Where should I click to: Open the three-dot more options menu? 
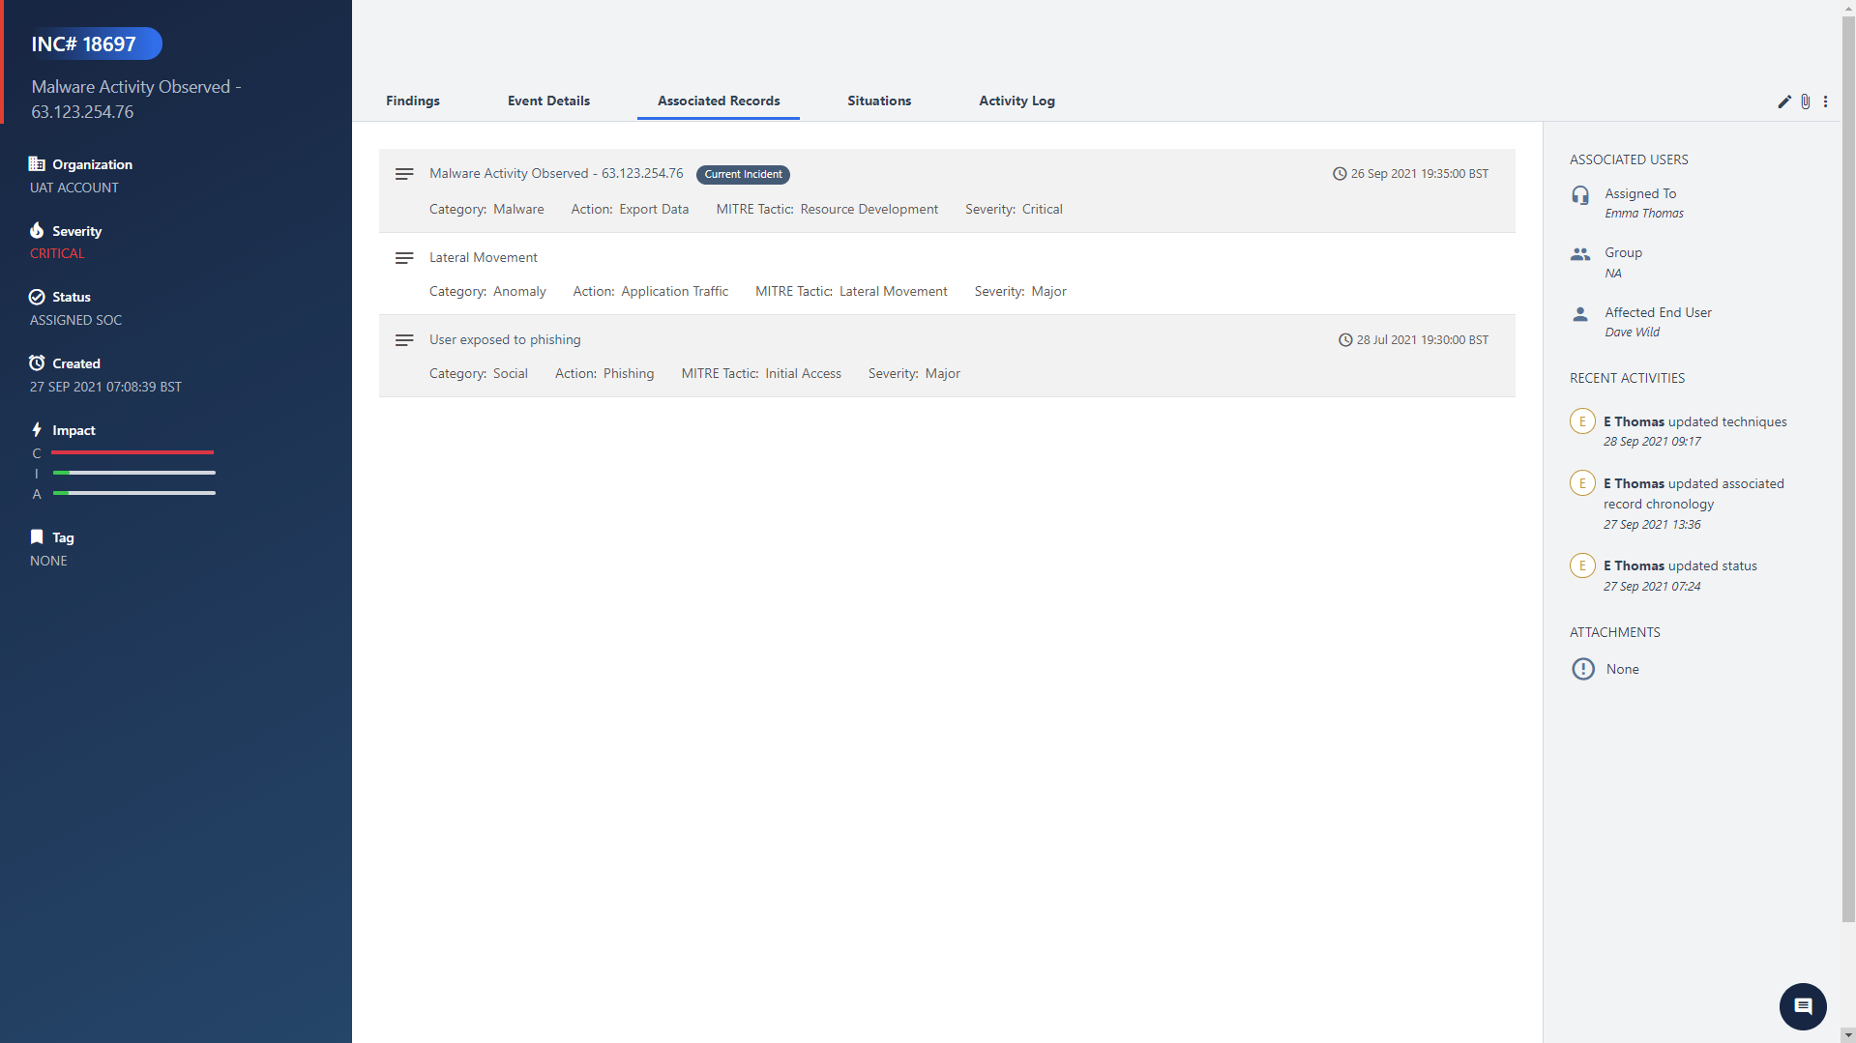[x=1825, y=101]
